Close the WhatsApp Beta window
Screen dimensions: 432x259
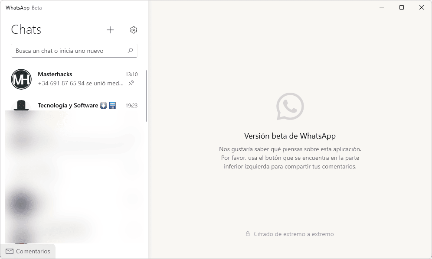[422, 7]
